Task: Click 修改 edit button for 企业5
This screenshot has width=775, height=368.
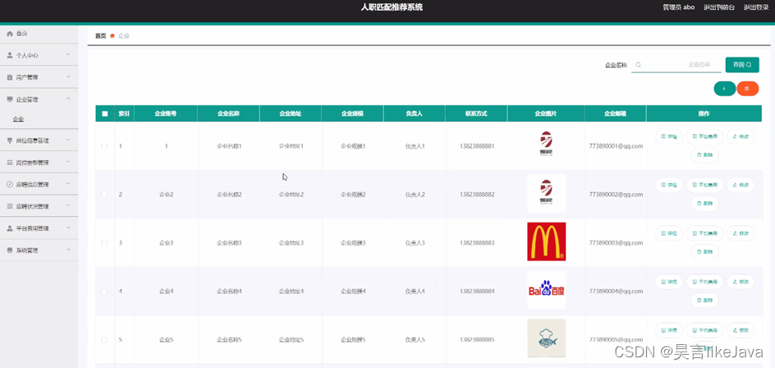Action: coord(741,330)
